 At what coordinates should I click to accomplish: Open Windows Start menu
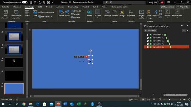3,104
